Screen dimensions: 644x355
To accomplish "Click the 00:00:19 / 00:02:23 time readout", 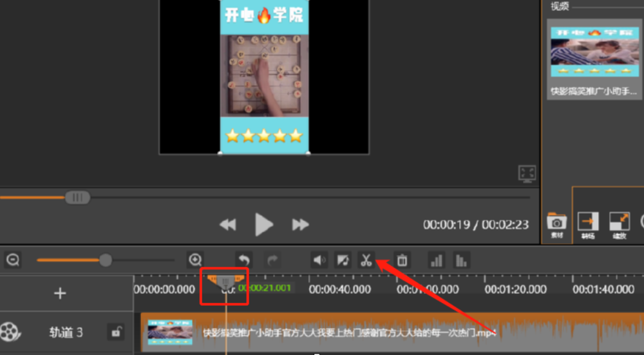I will pyautogui.click(x=476, y=225).
